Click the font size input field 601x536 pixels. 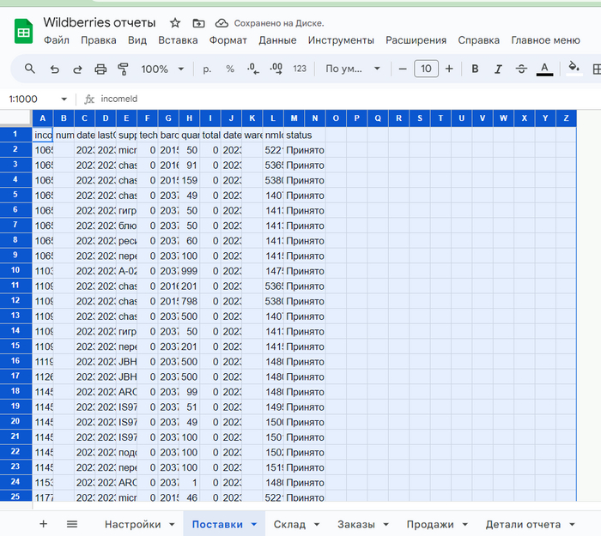coord(426,69)
